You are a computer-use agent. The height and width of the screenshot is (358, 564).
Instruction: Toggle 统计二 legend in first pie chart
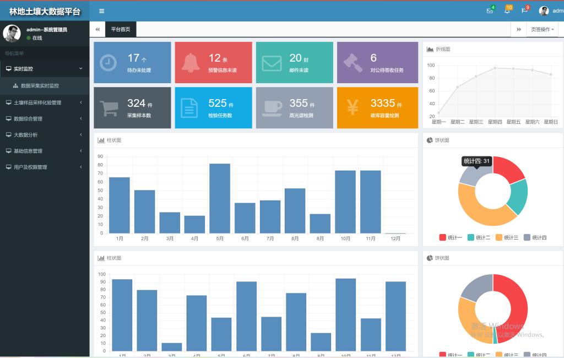[x=479, y=237]
